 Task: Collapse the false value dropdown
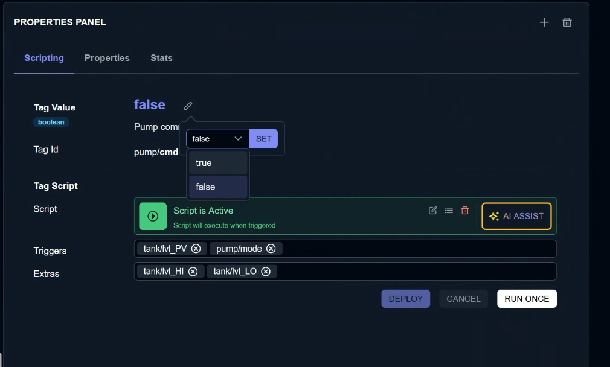click(x=217, y=139)
